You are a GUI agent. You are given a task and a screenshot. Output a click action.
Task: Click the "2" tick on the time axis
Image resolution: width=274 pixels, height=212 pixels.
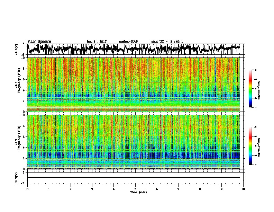[x=71, y=189]
